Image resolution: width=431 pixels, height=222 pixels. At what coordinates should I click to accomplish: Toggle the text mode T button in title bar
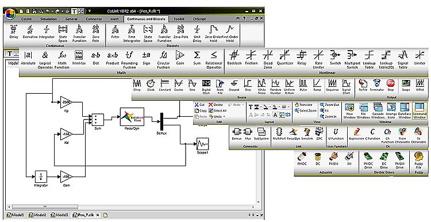74,12
